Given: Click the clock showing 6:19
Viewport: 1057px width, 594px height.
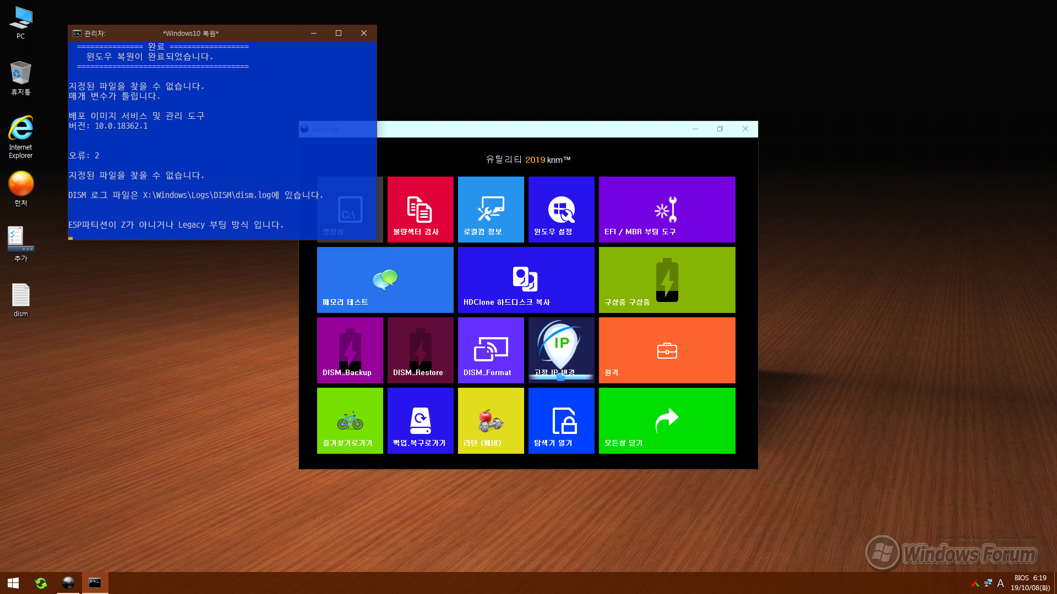Looking at the screenshot, I should pyautogui.click(x=1030, y=583).
